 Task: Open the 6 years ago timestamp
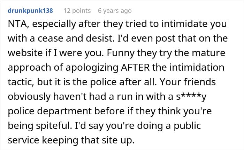[115, 11]
